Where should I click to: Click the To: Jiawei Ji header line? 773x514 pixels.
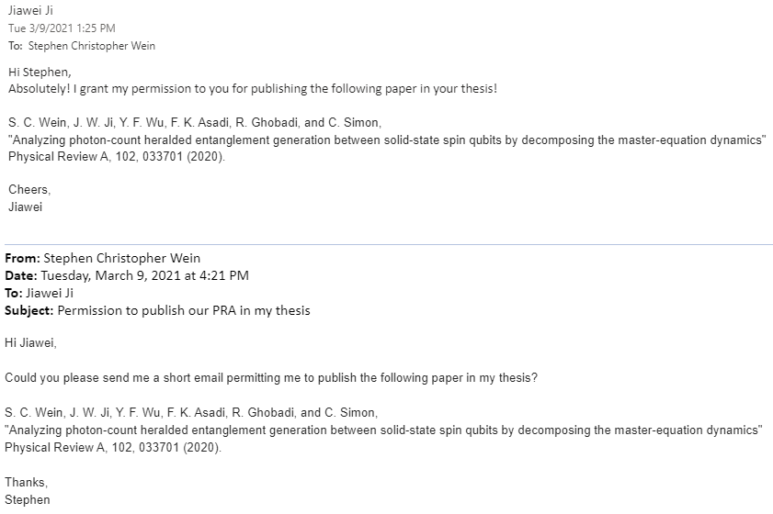(x=39, y=293)
